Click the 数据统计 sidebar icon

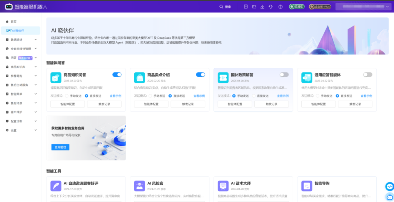pyautogui.click(x=7, y=40)
